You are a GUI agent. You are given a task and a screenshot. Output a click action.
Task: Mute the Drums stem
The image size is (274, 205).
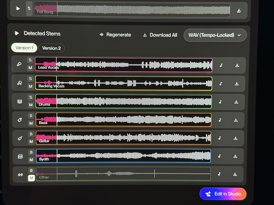[31, 105]
